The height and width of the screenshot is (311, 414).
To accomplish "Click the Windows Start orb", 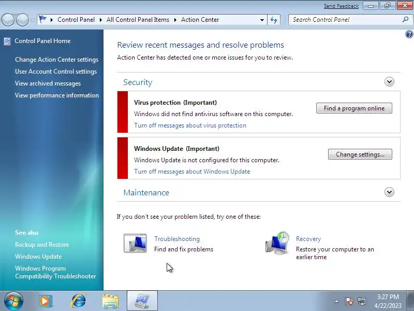I will pyautogui.click(x=13, y=301).
